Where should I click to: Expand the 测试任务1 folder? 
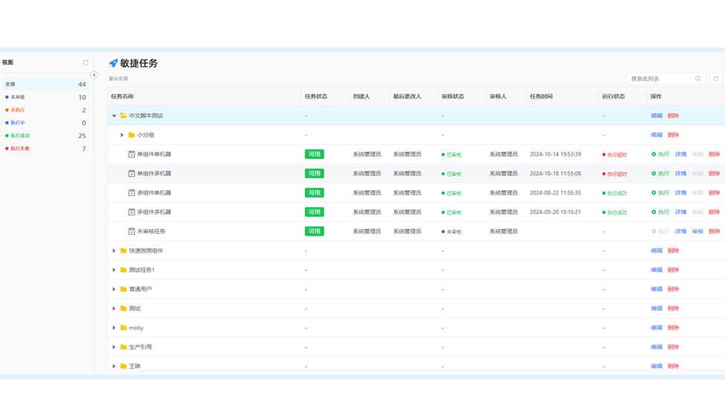coord(115,270)
